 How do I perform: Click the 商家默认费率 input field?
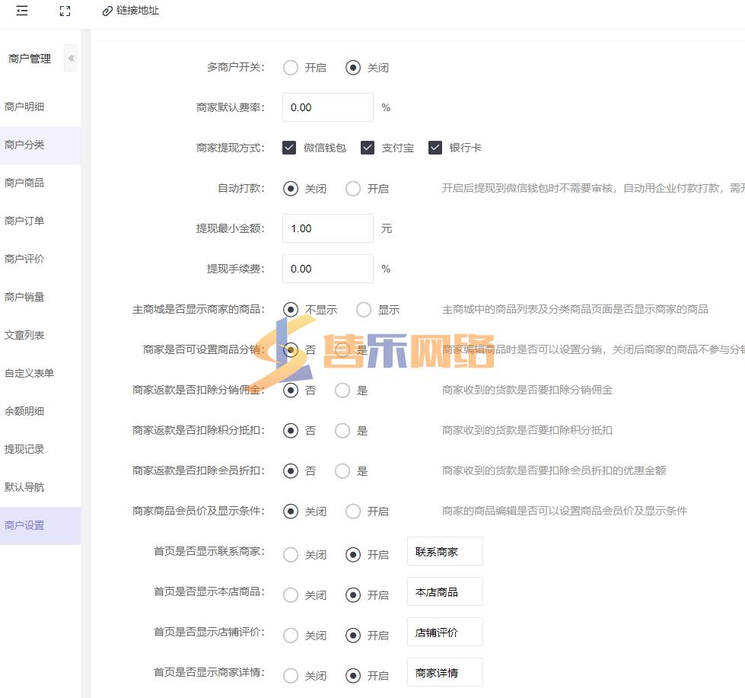pos(327,107)
